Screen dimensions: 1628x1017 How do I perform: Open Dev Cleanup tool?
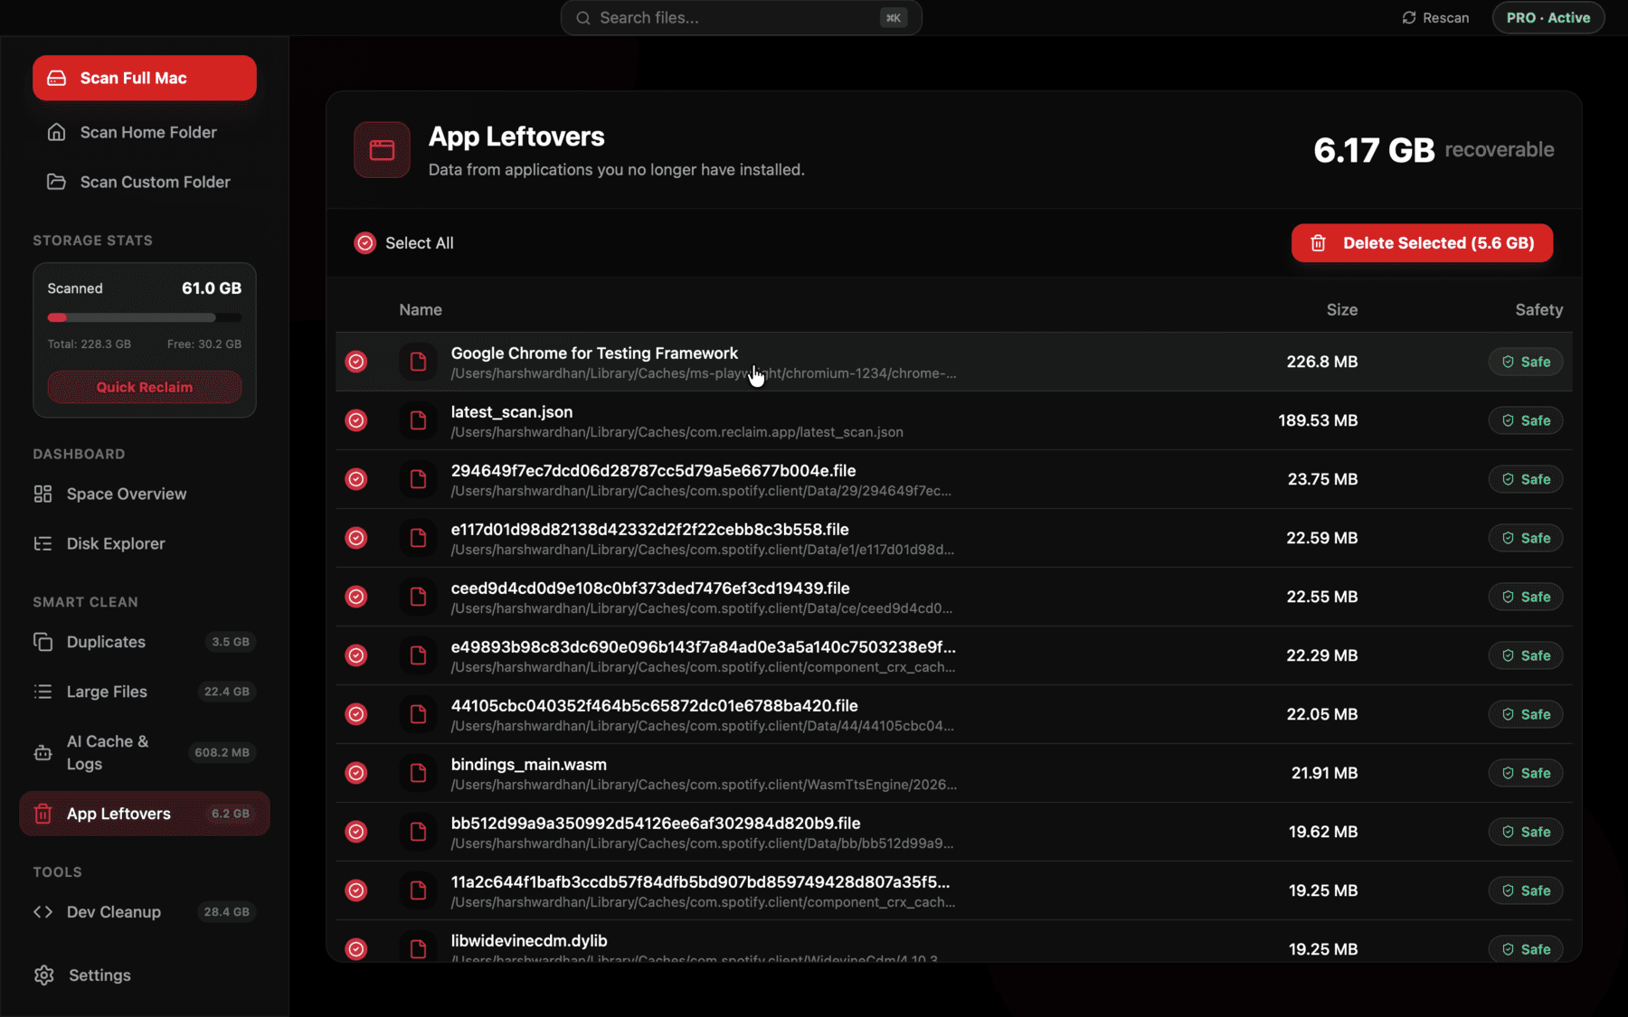[x=145, y=912]
